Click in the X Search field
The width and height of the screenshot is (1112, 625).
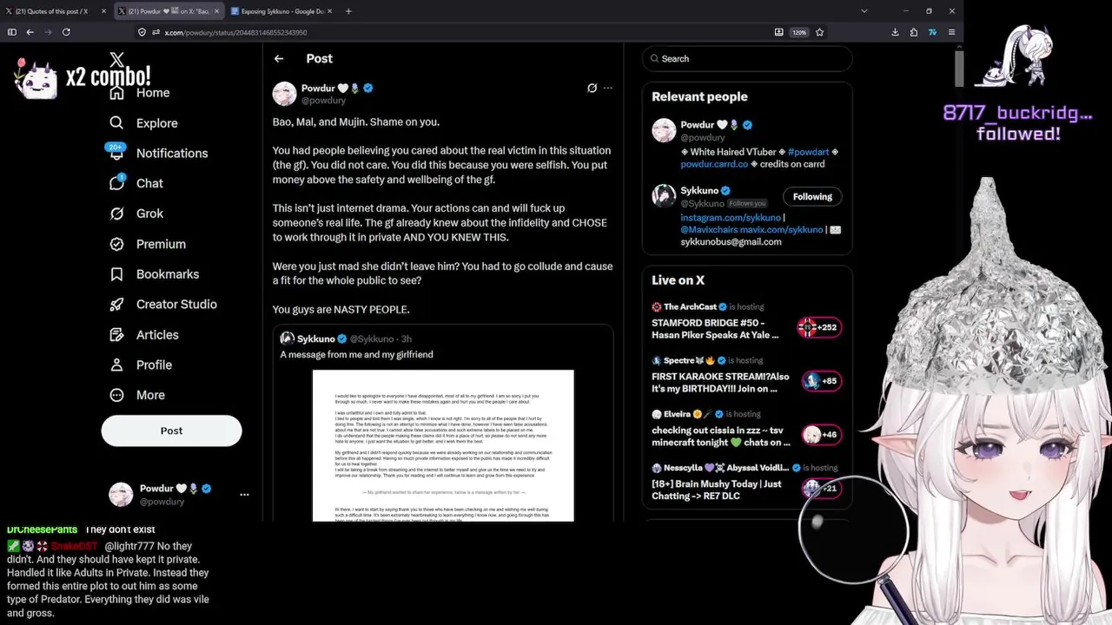coord(748,58)
